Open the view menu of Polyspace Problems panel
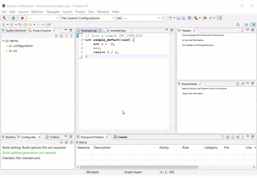Image resolution: width=257 pixels, height=178 pixels. click(242, 137)
